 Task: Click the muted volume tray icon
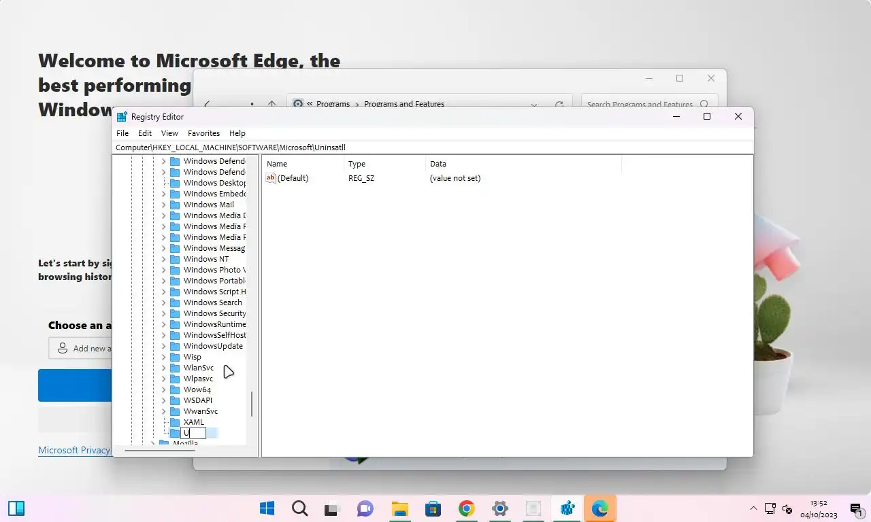(x=788, y=508)
